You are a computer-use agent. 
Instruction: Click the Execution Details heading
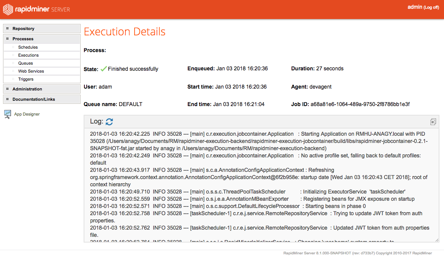pos(125,32)
